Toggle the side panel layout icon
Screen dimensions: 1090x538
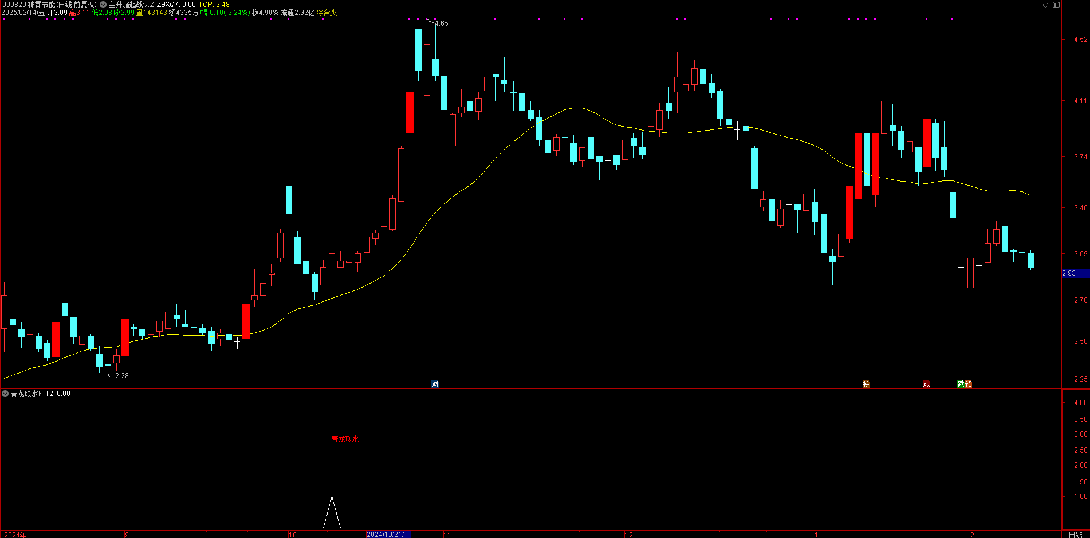point(1056,5)
